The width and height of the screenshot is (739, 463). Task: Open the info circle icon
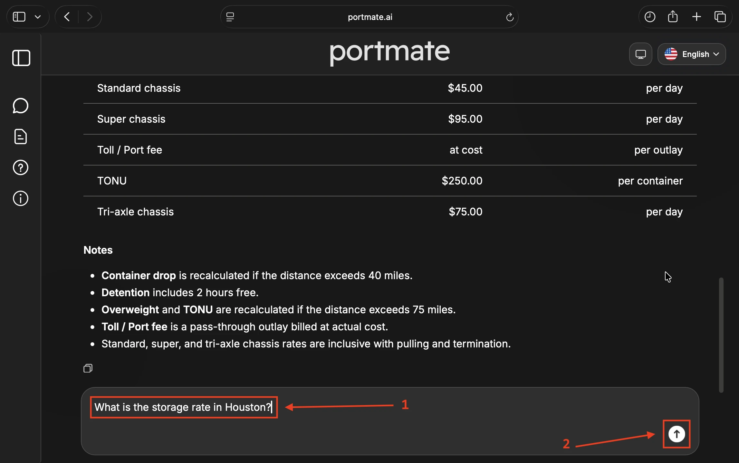[21, 198]
